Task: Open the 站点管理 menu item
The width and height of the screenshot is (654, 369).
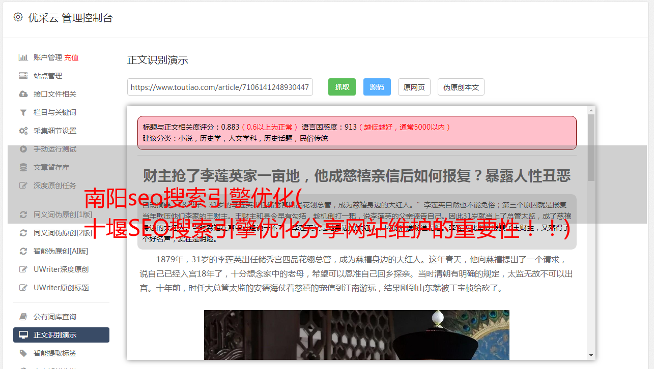Action: click(x=48, y=76)
